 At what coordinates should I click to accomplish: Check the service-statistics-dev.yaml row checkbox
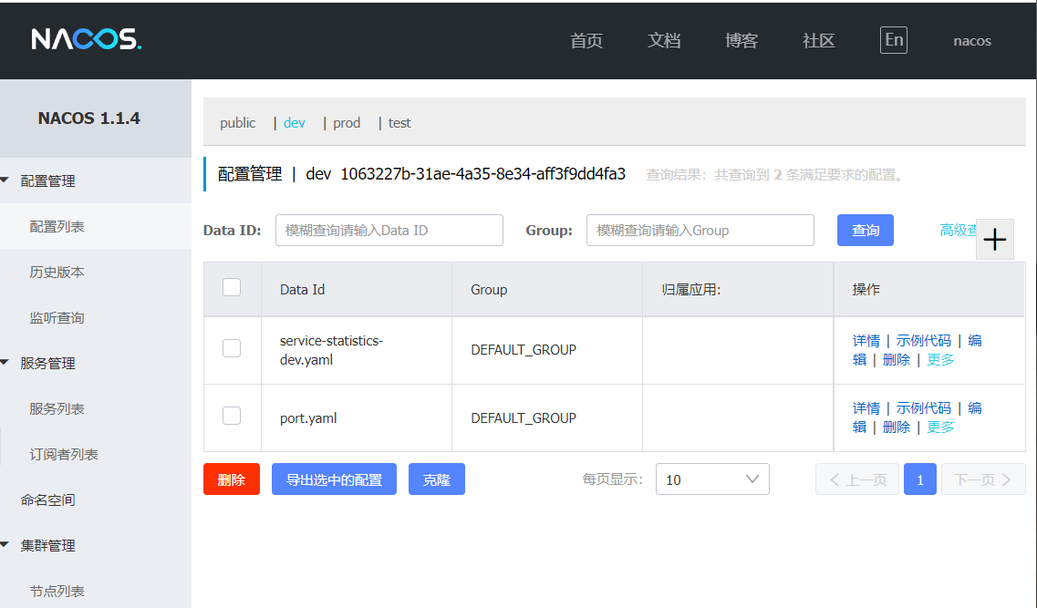click(232, 348)
